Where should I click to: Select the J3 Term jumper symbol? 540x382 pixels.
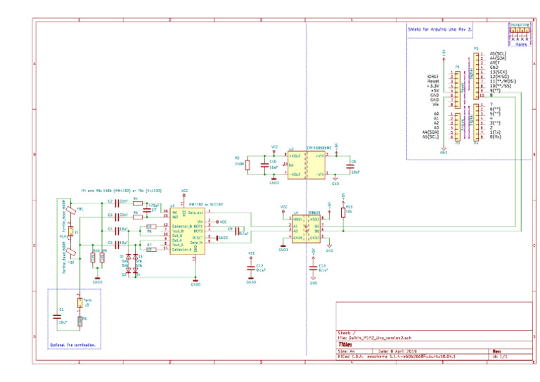point(80,303)
